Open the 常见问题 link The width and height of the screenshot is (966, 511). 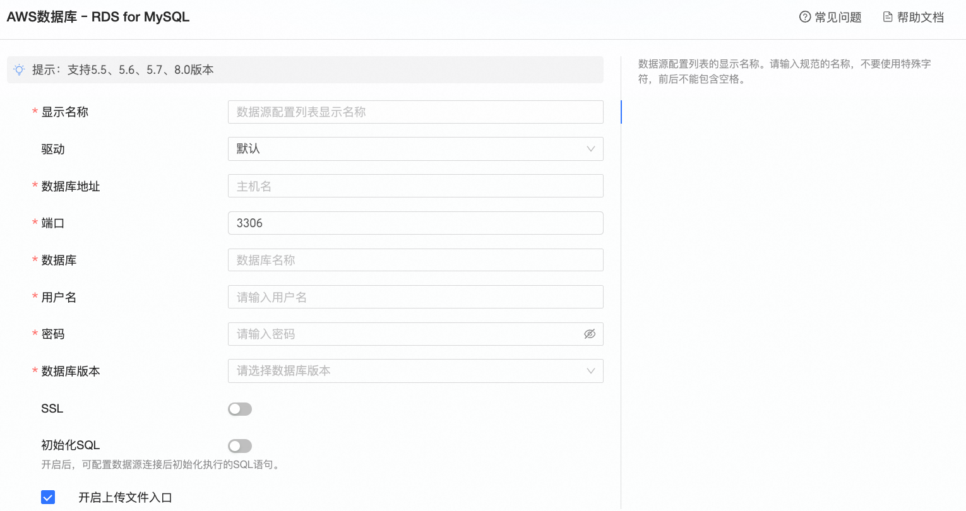point(830,17)
